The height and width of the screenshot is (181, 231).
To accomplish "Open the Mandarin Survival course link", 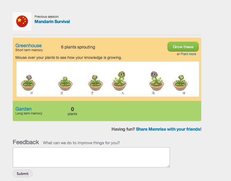I will click(52, 21).
